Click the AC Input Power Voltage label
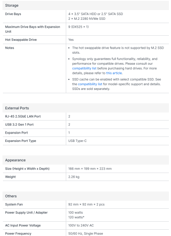171x236 pixels. 23,226
